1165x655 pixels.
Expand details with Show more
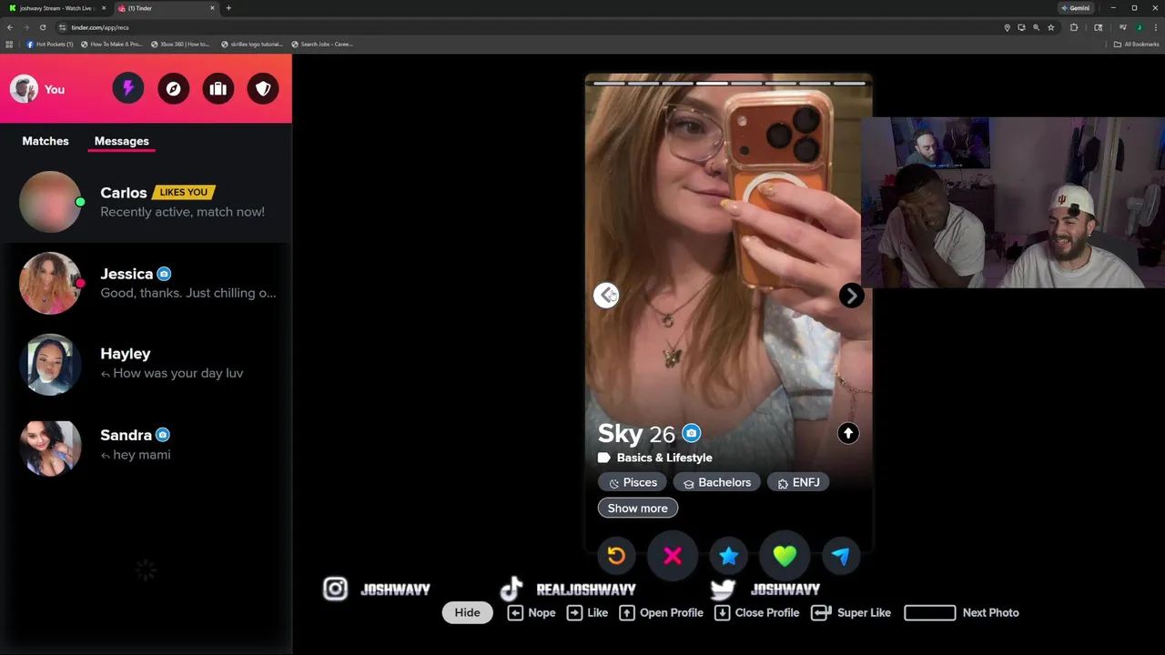pos(637,508)
